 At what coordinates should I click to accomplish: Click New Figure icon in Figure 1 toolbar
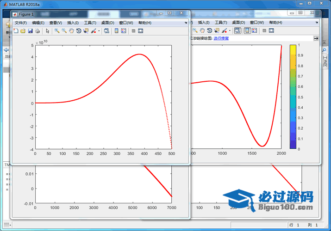16,31
